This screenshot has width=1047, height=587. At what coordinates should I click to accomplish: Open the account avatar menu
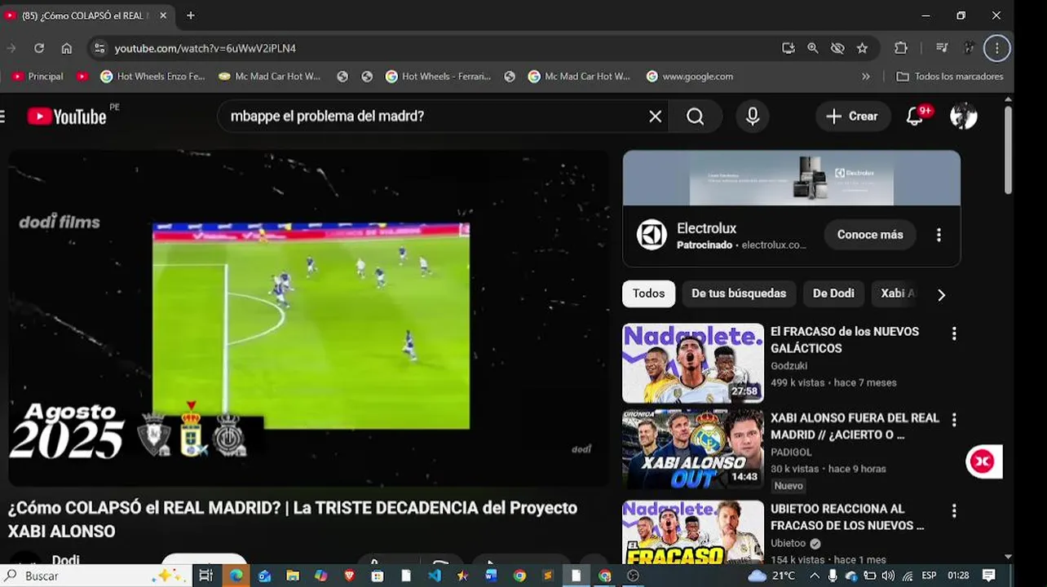click(x=964, y=117)
